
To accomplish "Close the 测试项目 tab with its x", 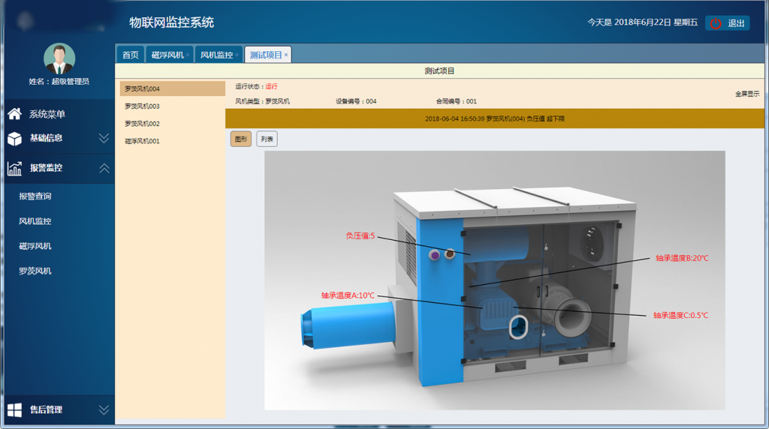I will tap(286, 55).
